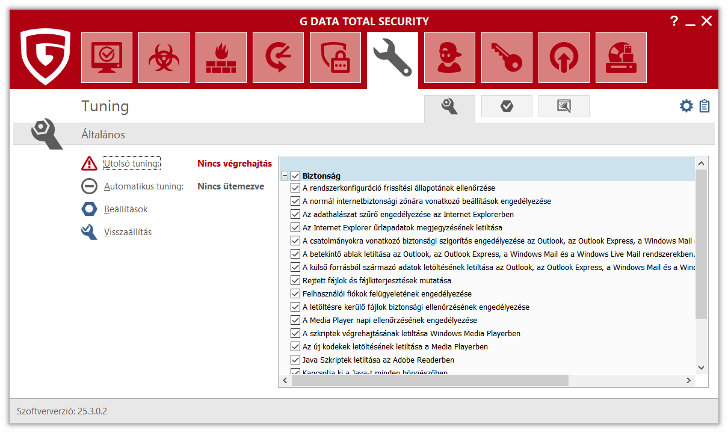
Task: Click the horizontal scrollbar right arrow
Action: coord(689,381)
